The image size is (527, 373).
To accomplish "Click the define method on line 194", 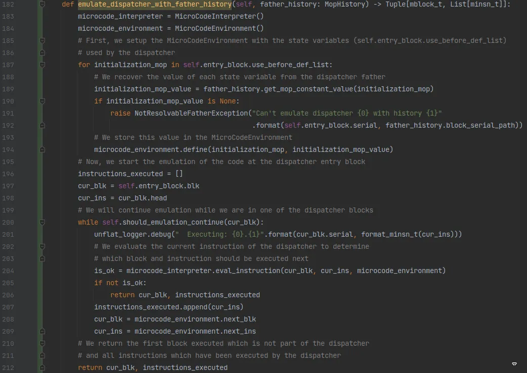I will tap(195, 149).
